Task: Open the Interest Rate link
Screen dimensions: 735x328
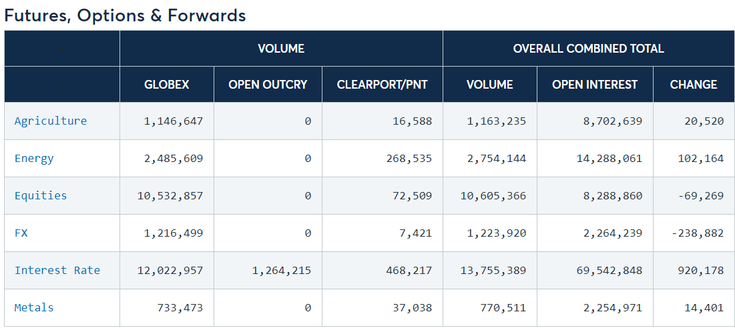Action: point(57,271)
